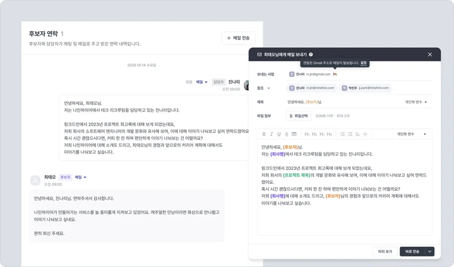
Task: Click 최태오's avatar icon
Action: pos(35,180)
